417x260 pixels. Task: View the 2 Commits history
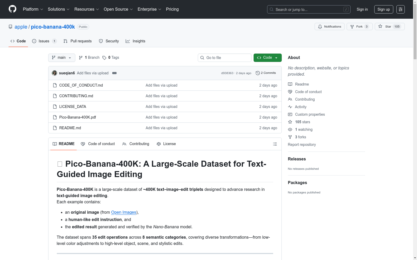tap(266, 73)
